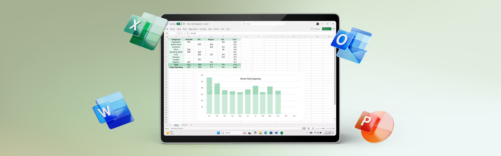Switch to Page Layout view in status bar

pyautogui.click(x=308, y=128)
